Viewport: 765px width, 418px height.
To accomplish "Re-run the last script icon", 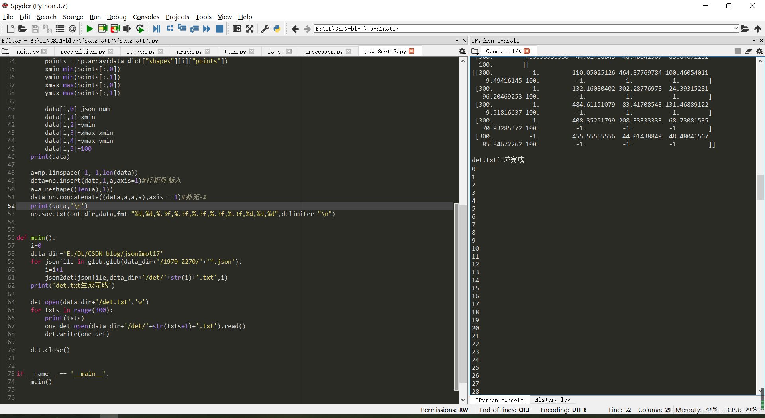I will (x=140, y=29).
